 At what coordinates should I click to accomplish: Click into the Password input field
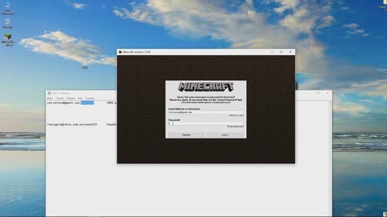[206, 124]
